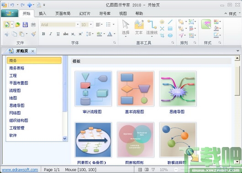Activate the Text tool
This screenshot has height=173, width=242.
(139, 27)
